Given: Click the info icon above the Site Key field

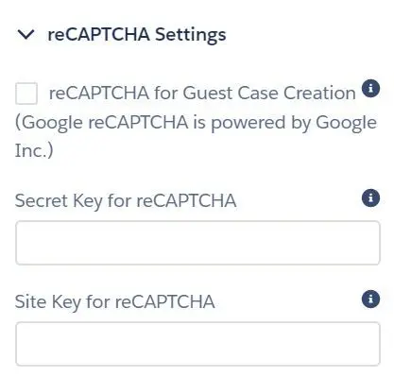Looking at the screenshot, I should click(370, 299).
